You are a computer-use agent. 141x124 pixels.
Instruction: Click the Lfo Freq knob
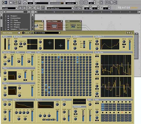pyautogui.click(x=64, y=105)
